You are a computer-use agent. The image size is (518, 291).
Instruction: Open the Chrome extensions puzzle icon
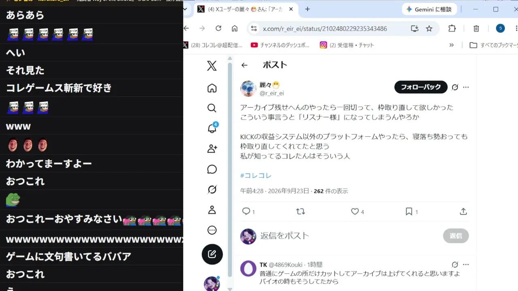click(x=452, y=28)
